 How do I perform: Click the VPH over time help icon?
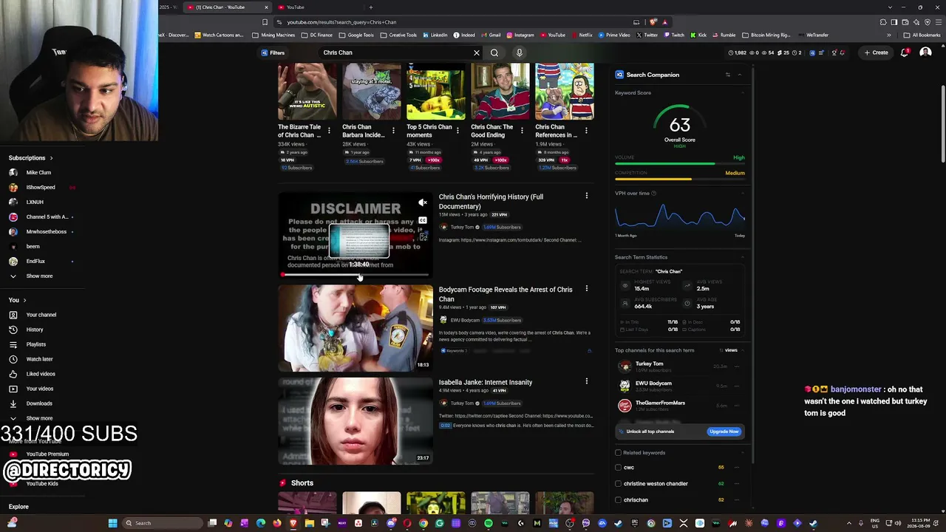point(654,194)
